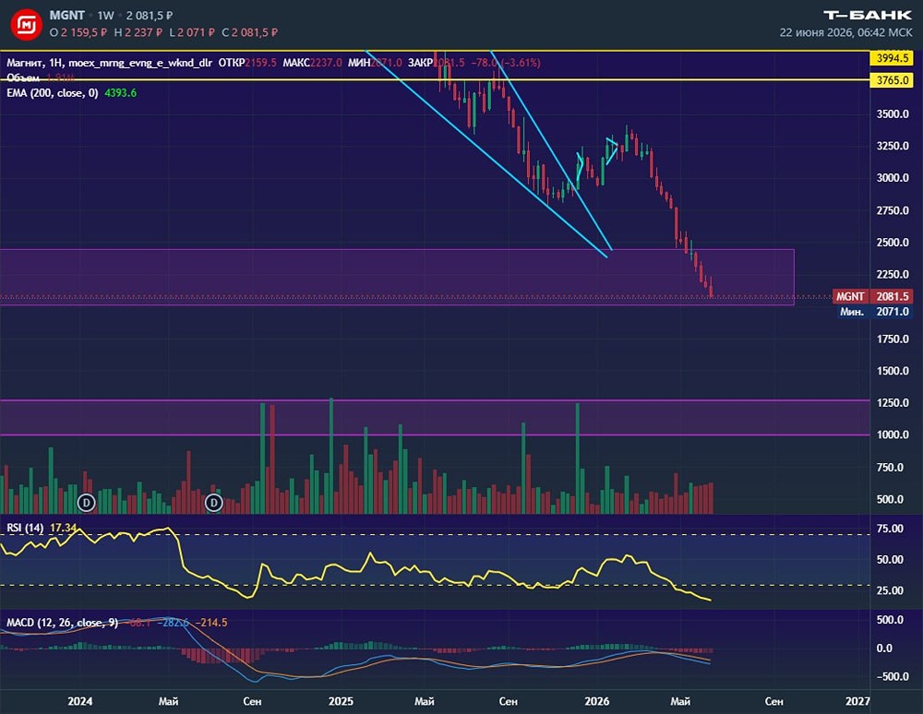This screenshot has height=714, width=923.
Task: Click the EMA (200, close, 0) legend
Action: pyautogui.click(x=53, y=93)
